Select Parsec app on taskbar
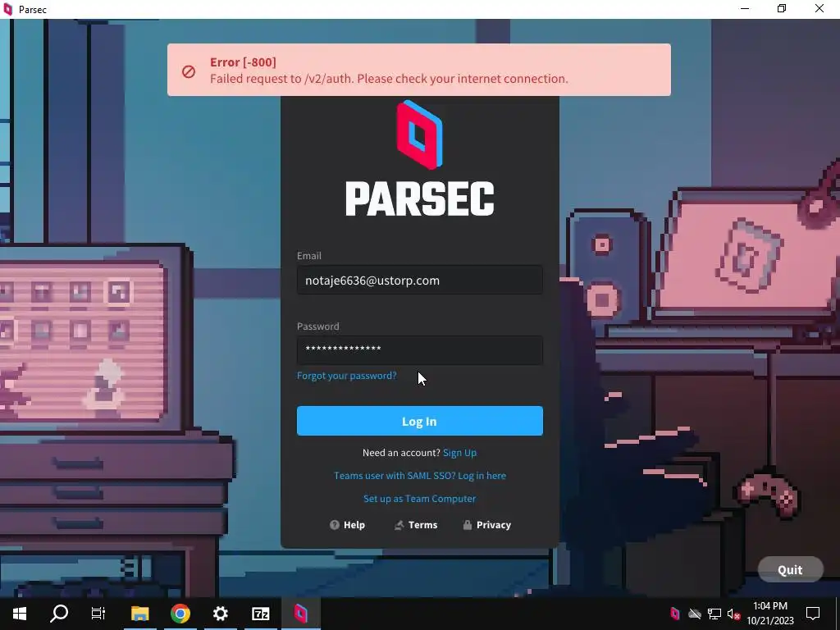 pos(300,614)
